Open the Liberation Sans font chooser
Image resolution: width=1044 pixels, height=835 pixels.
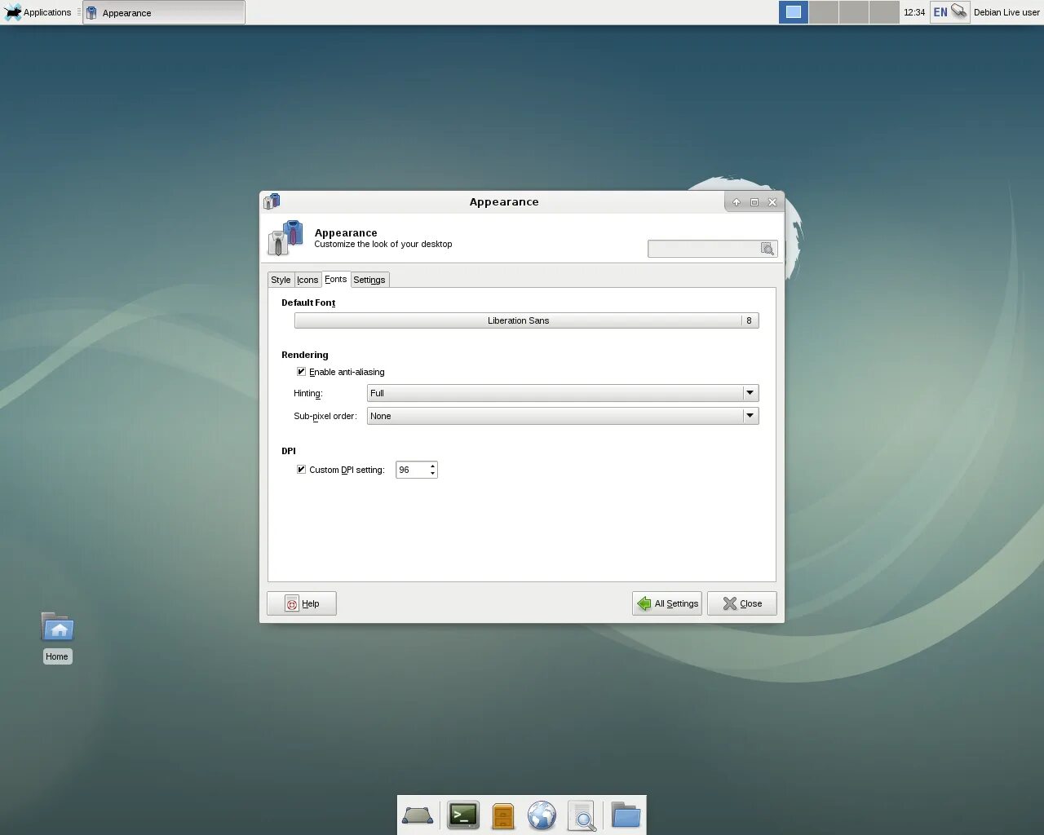pos(527,320)
